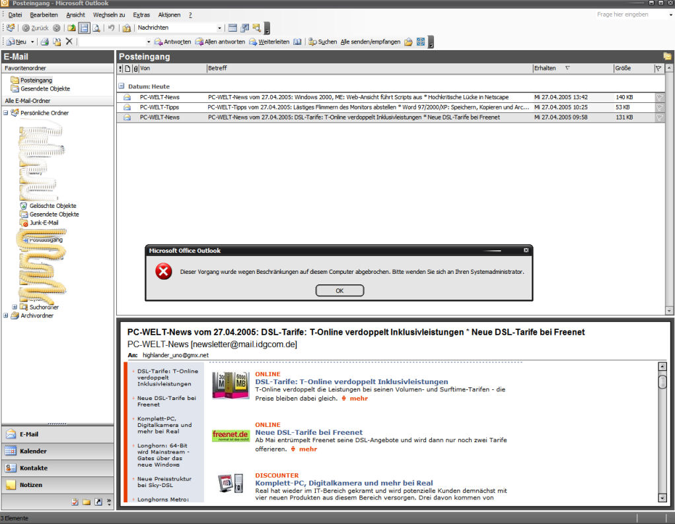Select Posteingang in Favoritenordner
The height and width of the screenshot is (524, 675).
(32, 80)
